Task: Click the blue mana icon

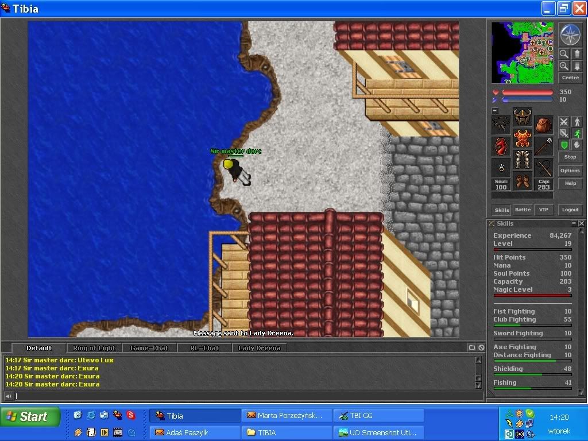Action: (x=496, y=100)
